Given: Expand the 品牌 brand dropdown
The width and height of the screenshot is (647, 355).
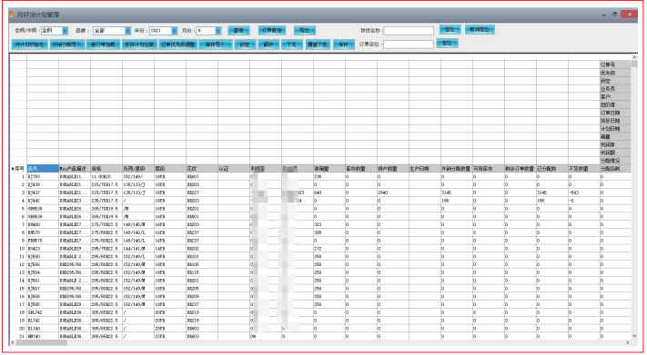Looking at the screenshot, I should pos(127,31).
